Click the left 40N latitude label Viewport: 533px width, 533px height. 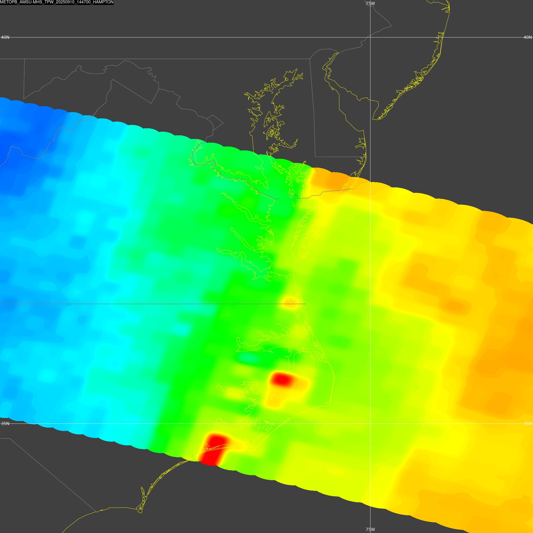click(5, 37)
